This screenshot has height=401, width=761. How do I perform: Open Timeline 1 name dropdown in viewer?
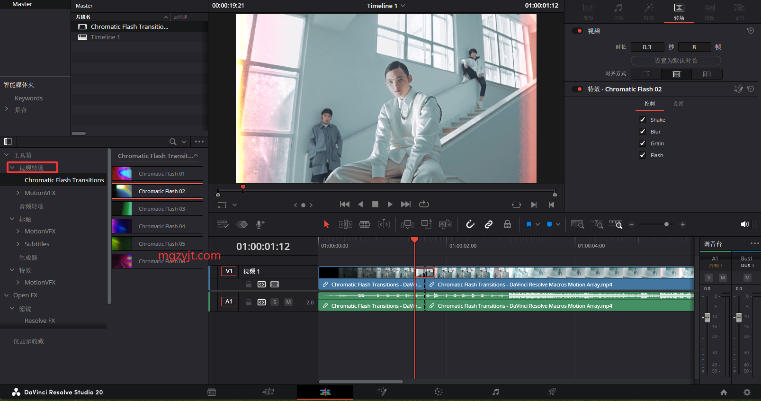[x=403, y=6]
